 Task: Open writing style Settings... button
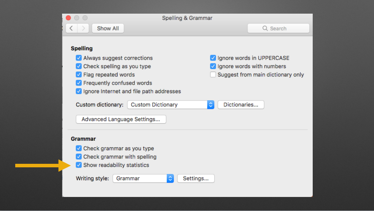(196, 179)
